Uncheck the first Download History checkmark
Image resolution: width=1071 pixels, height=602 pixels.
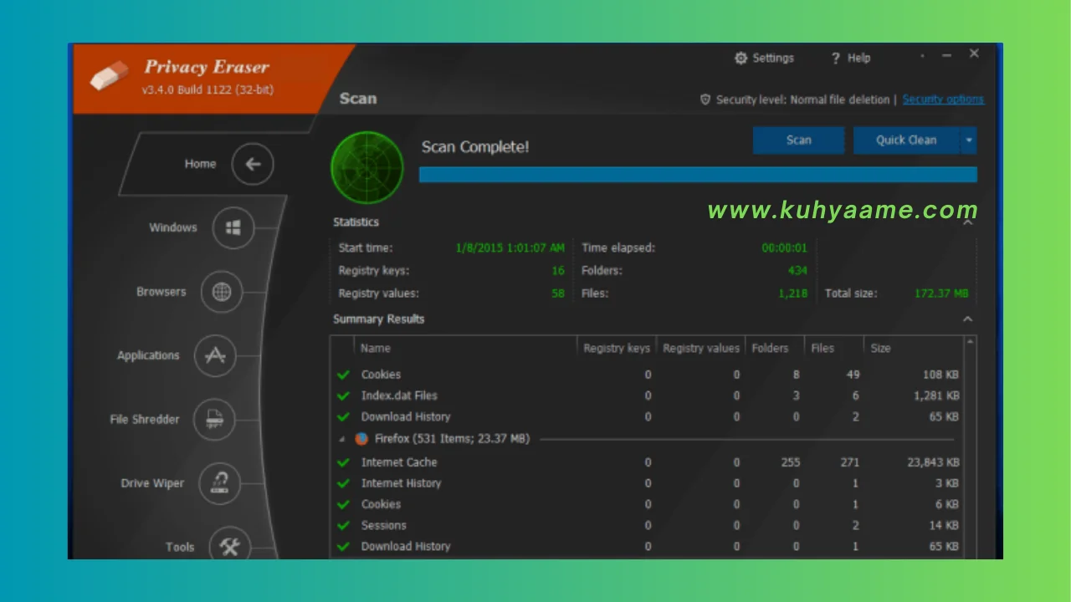(x=343, y=416)
